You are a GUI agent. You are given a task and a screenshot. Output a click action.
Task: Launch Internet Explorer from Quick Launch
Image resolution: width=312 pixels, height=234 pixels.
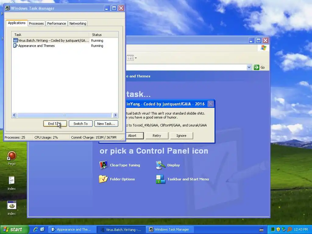(x=36, y=229)
